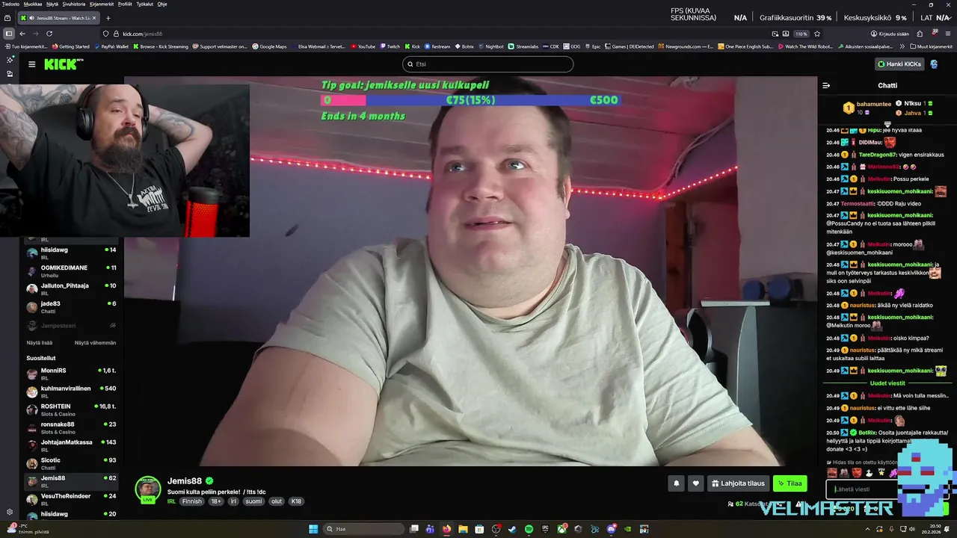Screen dimensions: 957x538
Task: Open VesuTheReindeer channel in sidebar
Action: (71, 499)
